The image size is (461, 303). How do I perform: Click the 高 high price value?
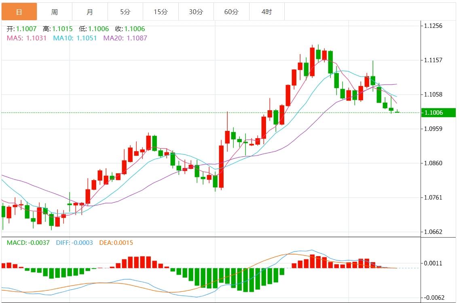pos(62,29)
